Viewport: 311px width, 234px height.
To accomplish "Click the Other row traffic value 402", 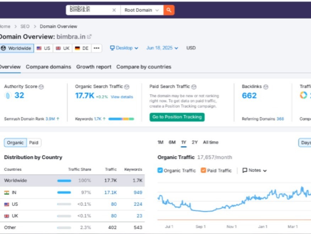I will pyautogui.click(x=112, y=228).
